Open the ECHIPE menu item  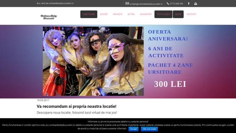(104, 14)
